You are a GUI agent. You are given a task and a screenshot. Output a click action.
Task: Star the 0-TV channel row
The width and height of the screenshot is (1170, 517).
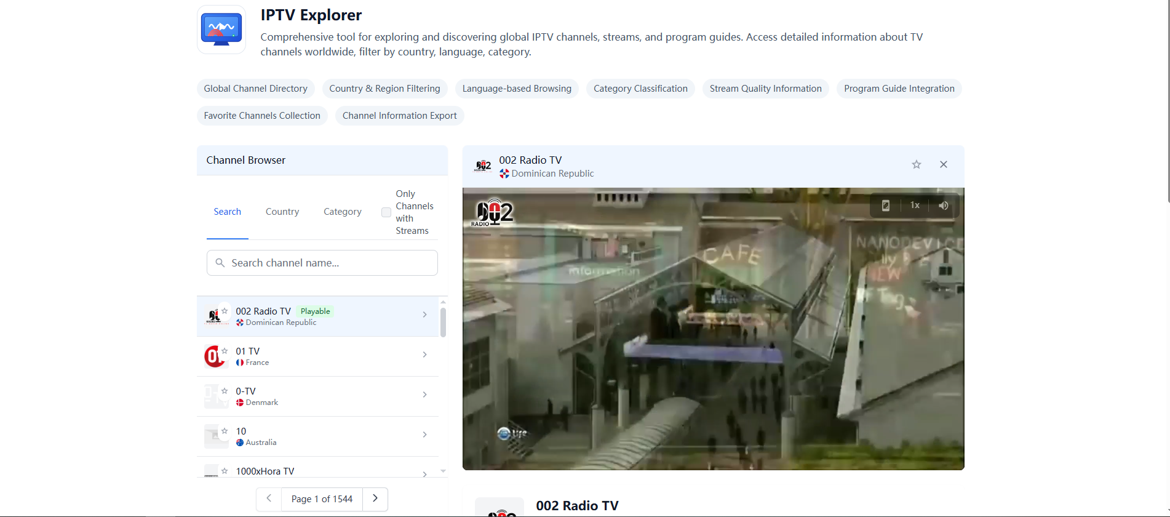[x=225, y=391]
